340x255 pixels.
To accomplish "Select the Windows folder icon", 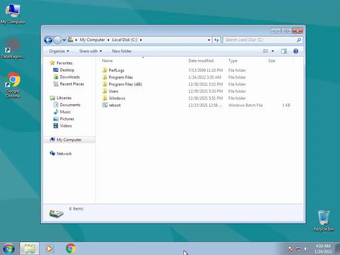I will click(x=105, y=98).
